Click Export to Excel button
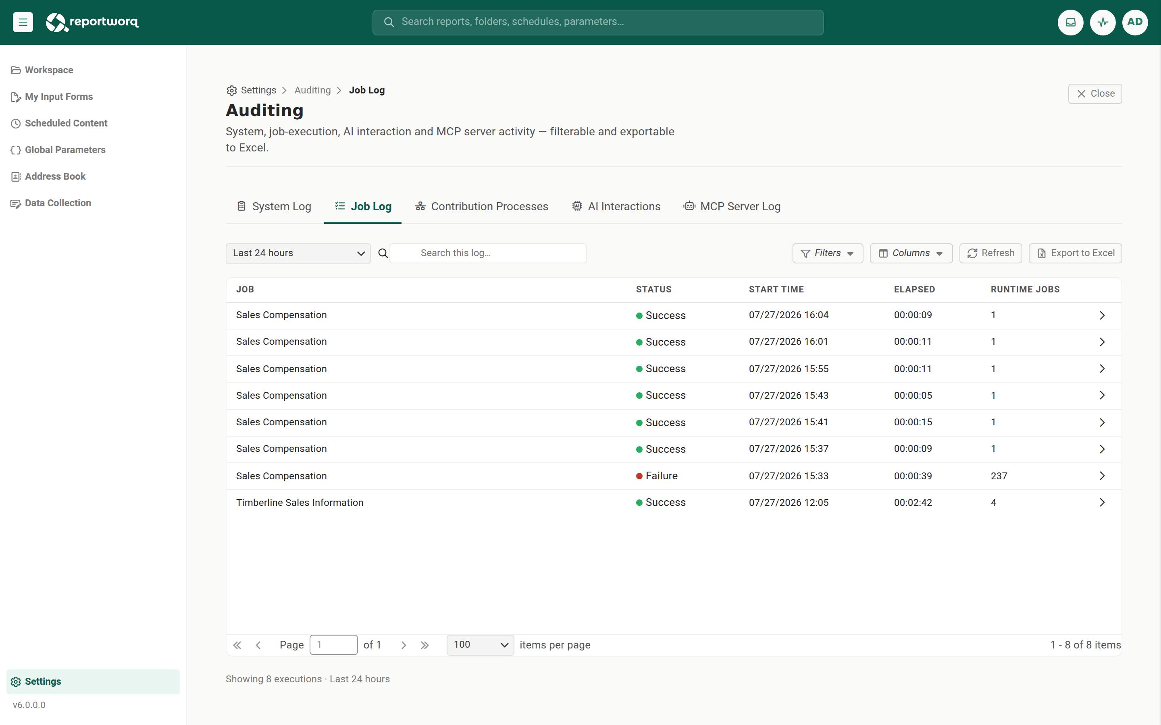 coord(1075,253)
